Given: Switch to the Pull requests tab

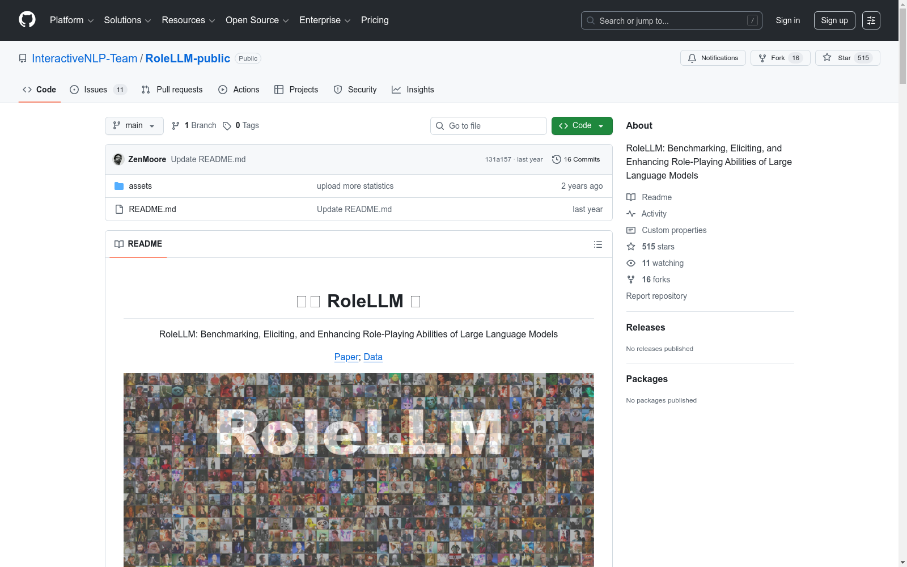Looking at the screenshot, I should (172, 90).
